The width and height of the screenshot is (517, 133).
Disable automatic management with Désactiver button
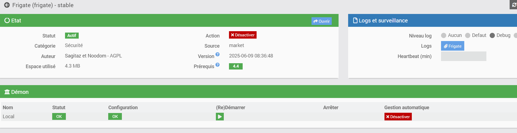[398, 117]
